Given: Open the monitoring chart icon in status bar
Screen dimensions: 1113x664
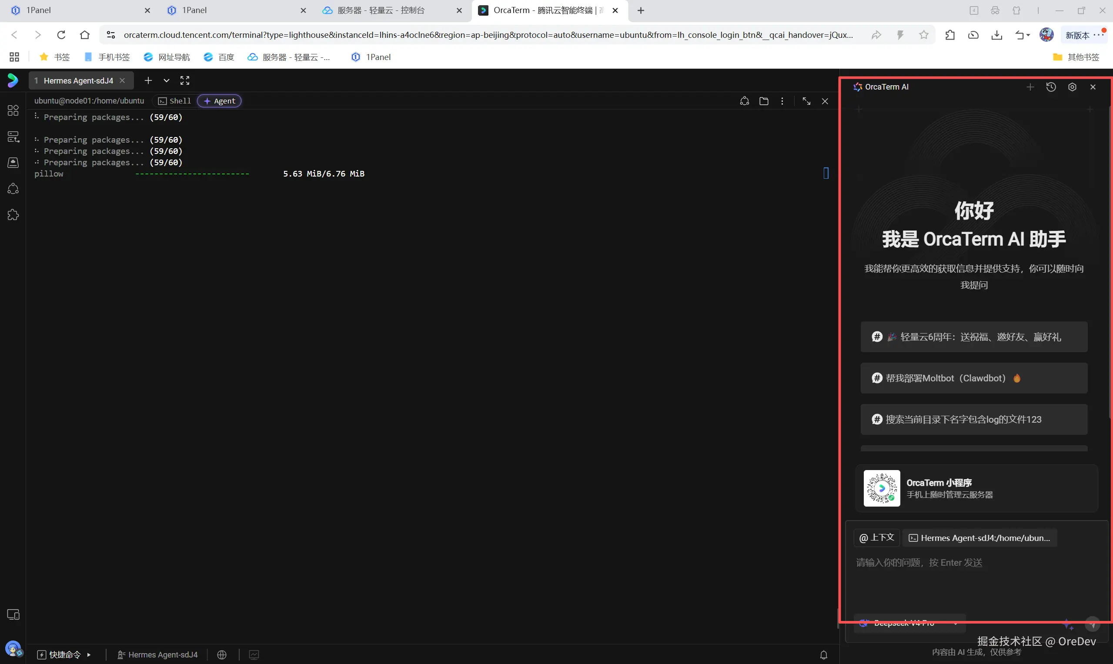Looking at the screenshot, I should (254, 654).
